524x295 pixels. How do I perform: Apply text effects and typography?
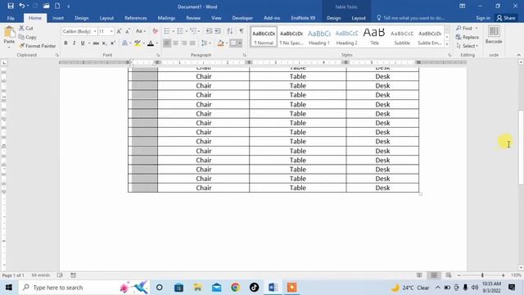click(125, 43)
